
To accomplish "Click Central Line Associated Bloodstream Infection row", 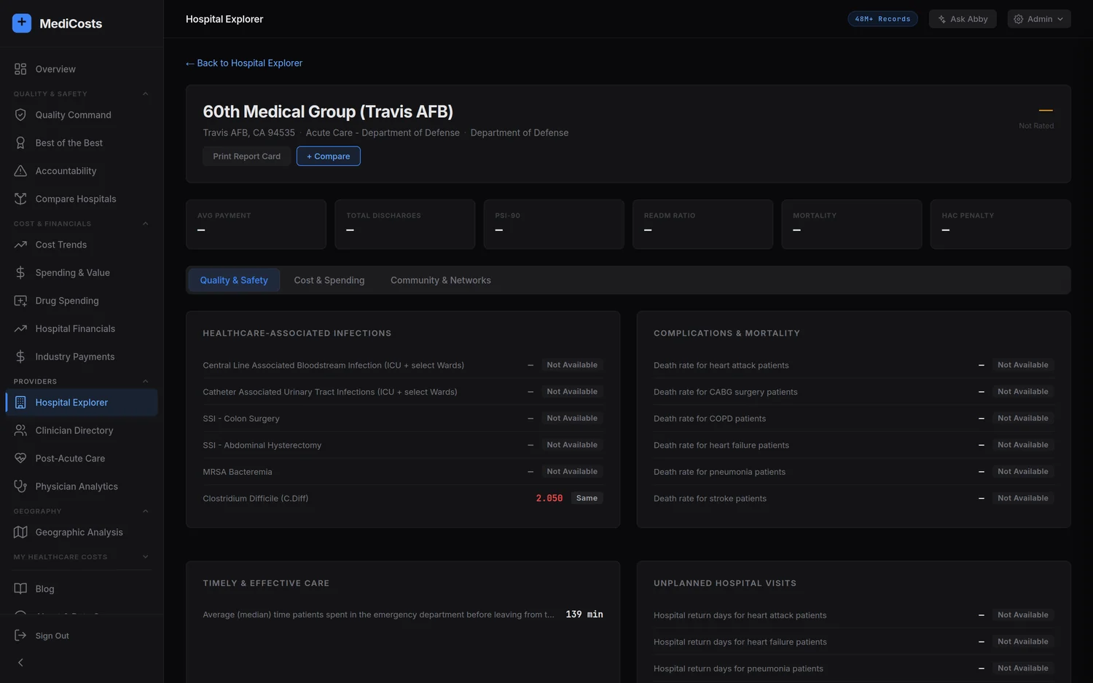I will [x=403, y=366].
